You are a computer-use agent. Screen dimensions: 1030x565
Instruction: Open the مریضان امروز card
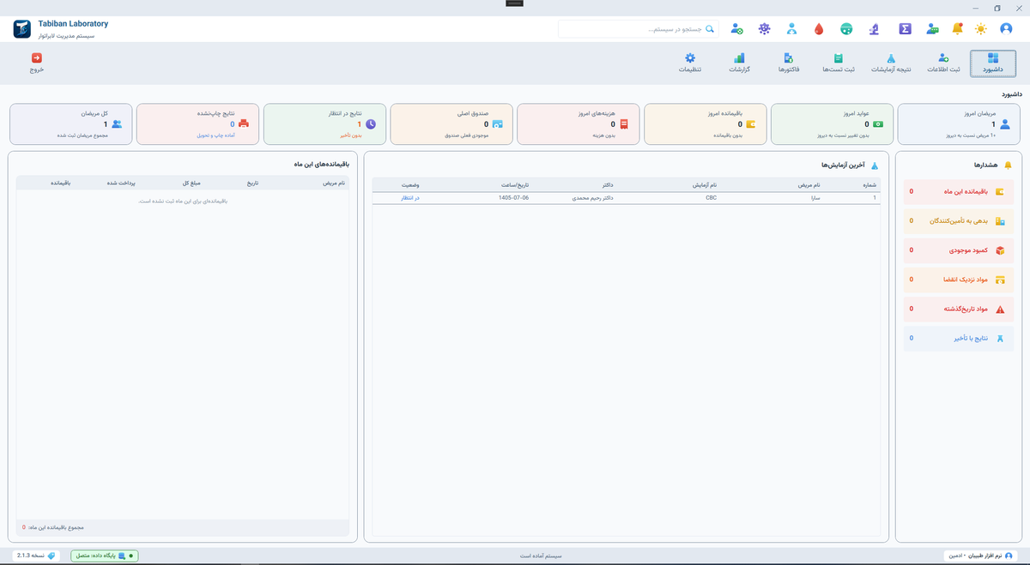point(959,124)
